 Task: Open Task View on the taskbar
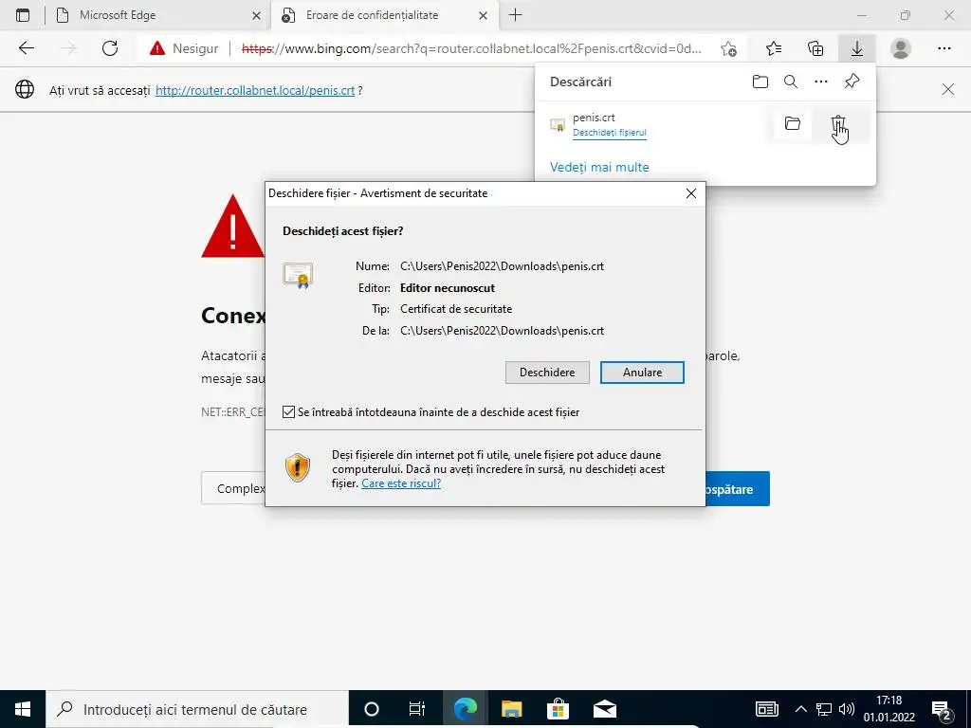tap(417, 709)
